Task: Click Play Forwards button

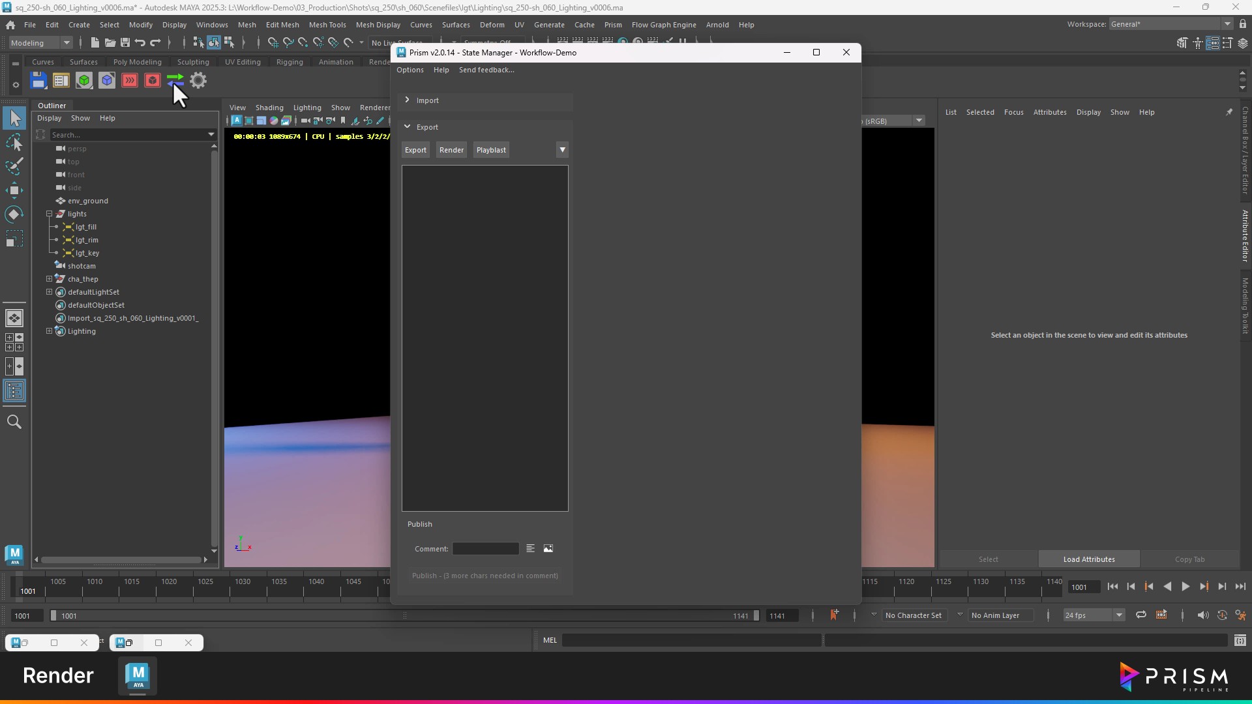Action: [x=1185, y=587]
